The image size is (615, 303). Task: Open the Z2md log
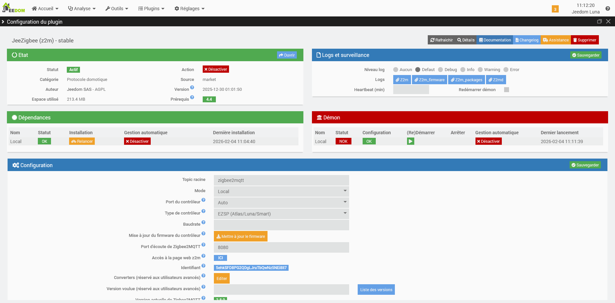(496, 80)
